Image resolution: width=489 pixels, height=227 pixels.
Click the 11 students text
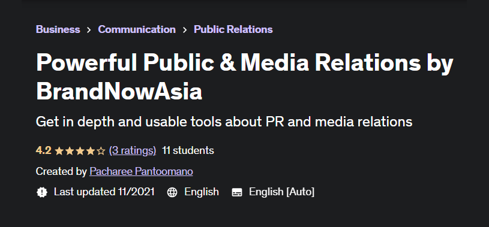click(x=188, y=150)
